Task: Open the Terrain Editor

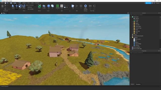Action: (x=39, y=6)
